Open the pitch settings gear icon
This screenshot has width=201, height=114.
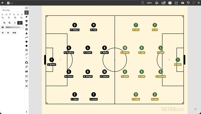point(164,3)
